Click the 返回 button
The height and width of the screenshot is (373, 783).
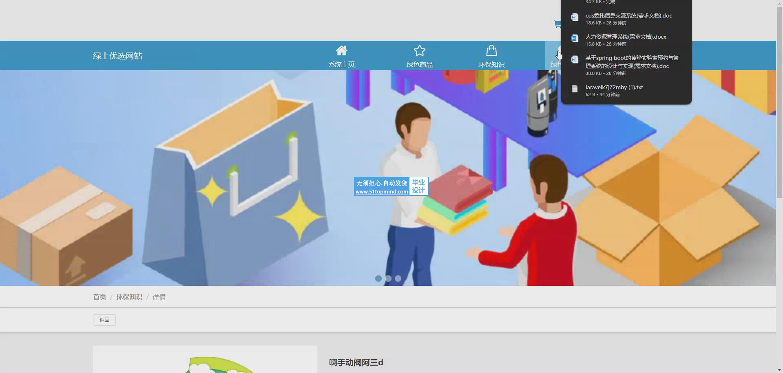[x=104, y=320]
